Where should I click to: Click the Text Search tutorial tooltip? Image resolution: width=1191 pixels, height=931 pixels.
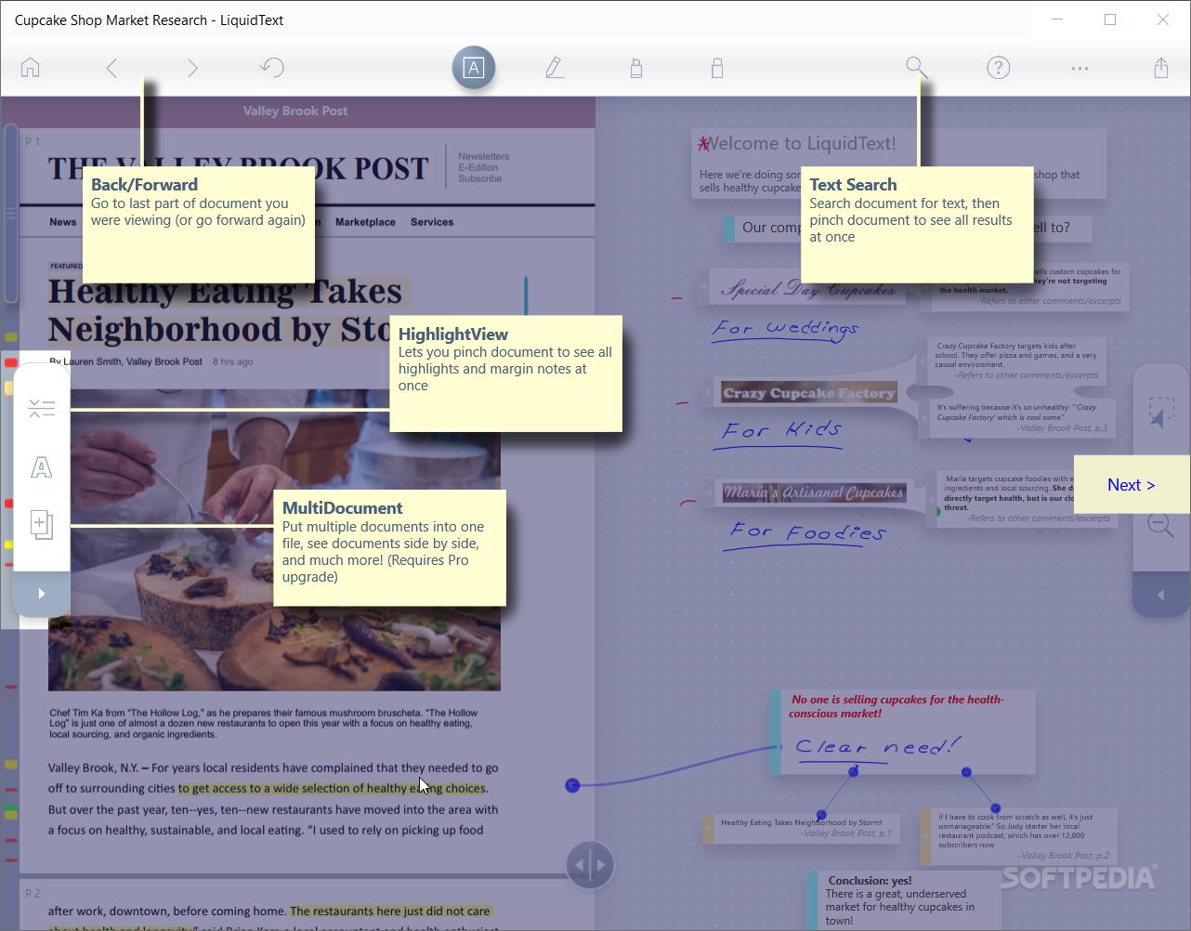[x=917, y=225]
